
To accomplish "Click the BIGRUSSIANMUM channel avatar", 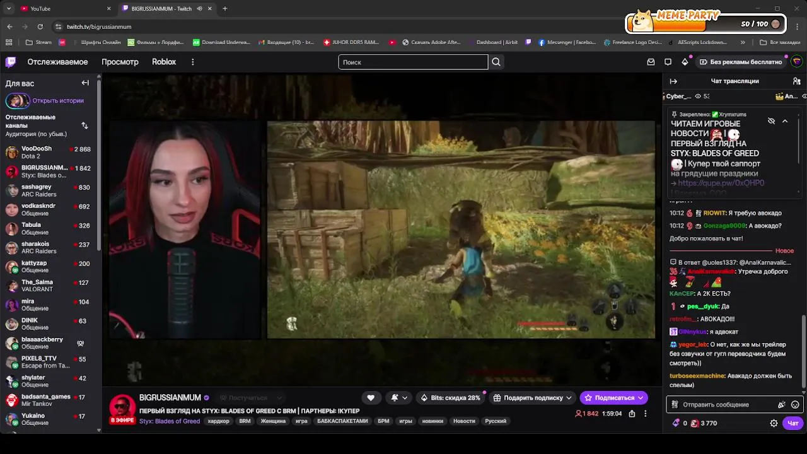I will (x=122, y=409).
